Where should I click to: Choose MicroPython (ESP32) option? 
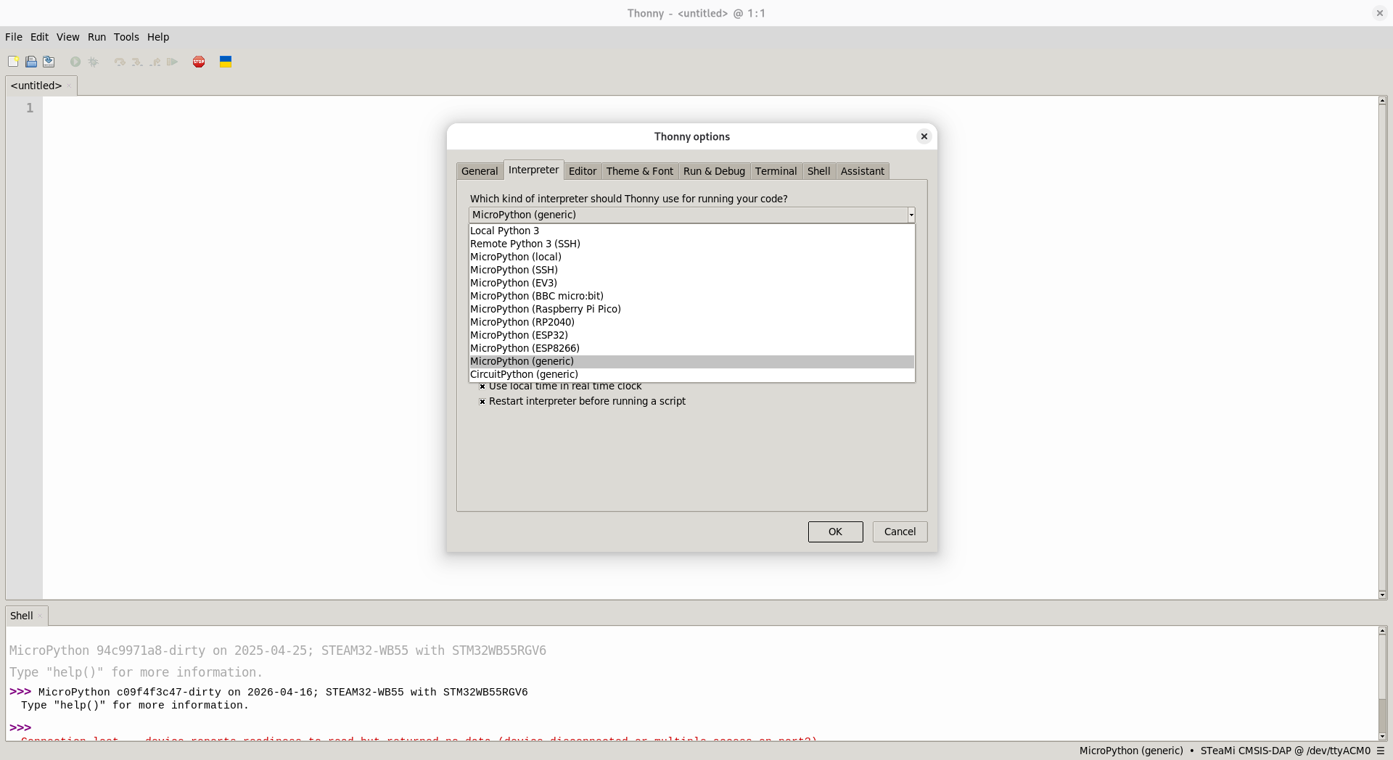pyautogui.click(x=691, y=335)
